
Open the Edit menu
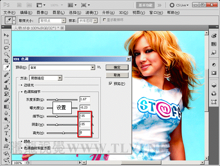coord(26,13)
